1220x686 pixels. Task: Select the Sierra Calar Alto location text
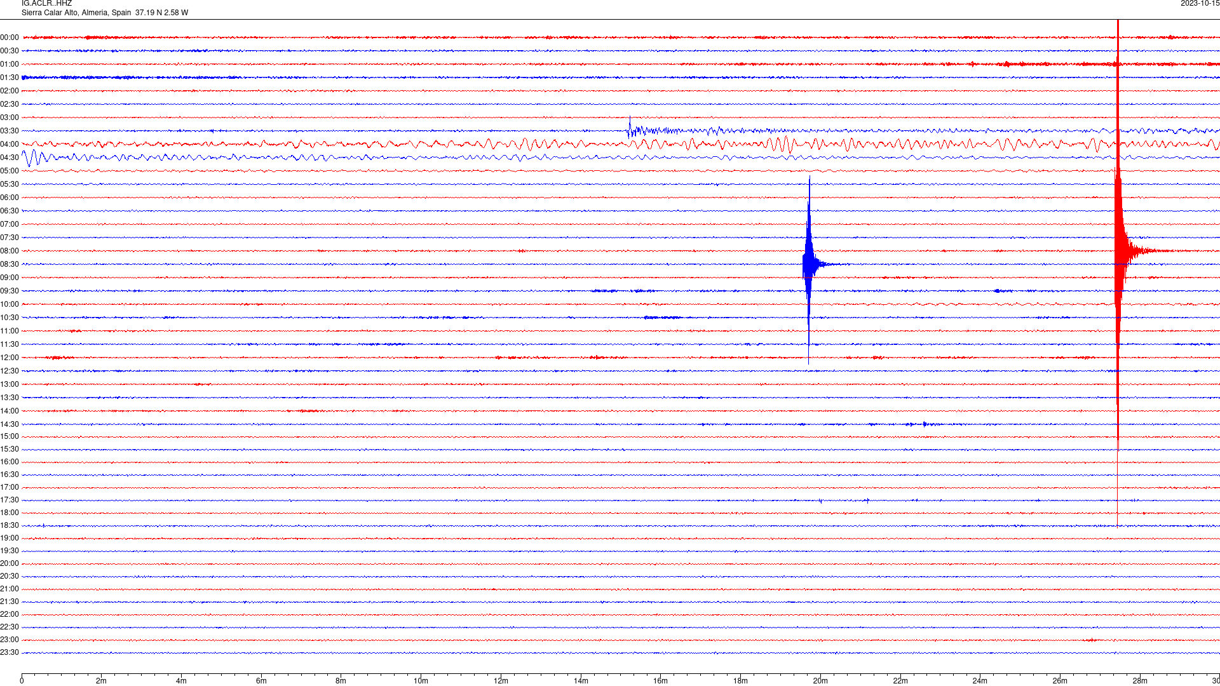pyautogui.click(x=105, y=13)
